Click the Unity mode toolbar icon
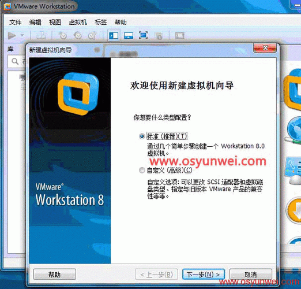Screen dimensions: 301x289 coord(159,36)
